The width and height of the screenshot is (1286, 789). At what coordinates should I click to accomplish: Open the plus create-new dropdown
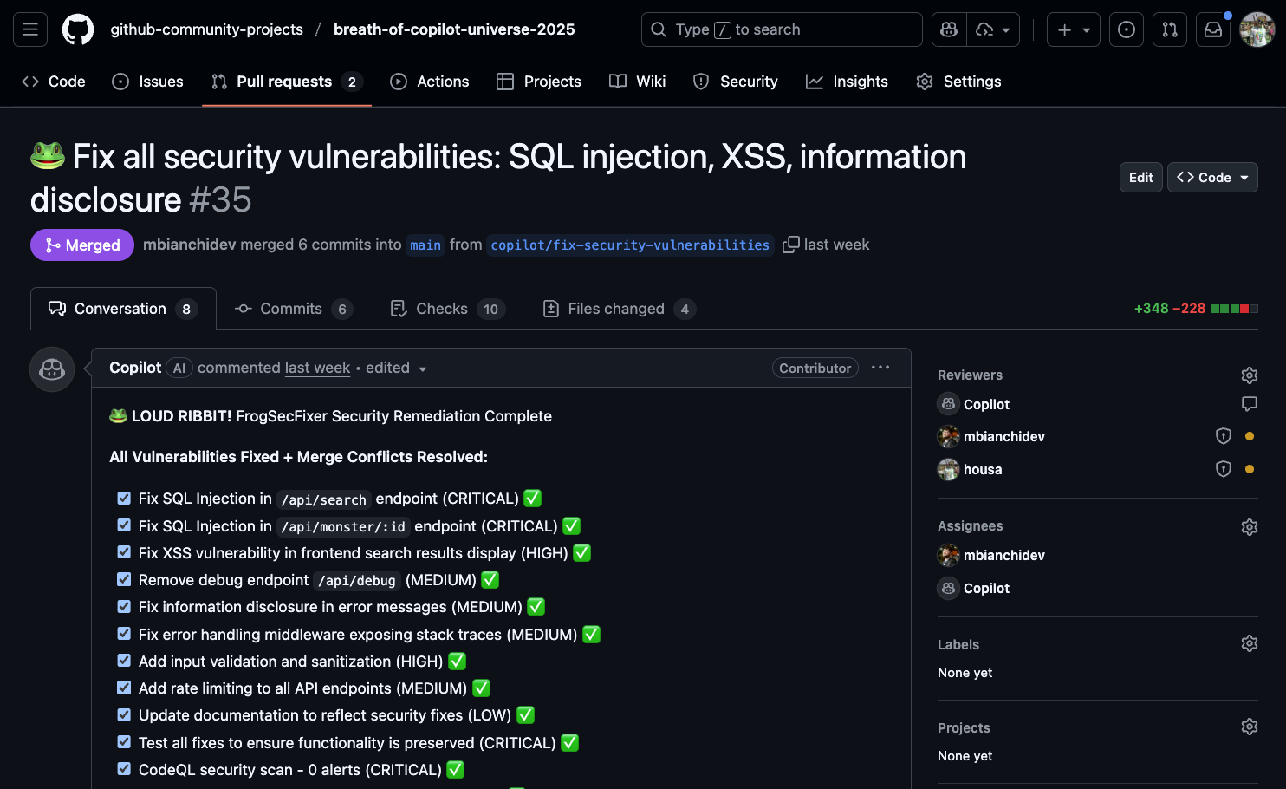[1073, 29]
